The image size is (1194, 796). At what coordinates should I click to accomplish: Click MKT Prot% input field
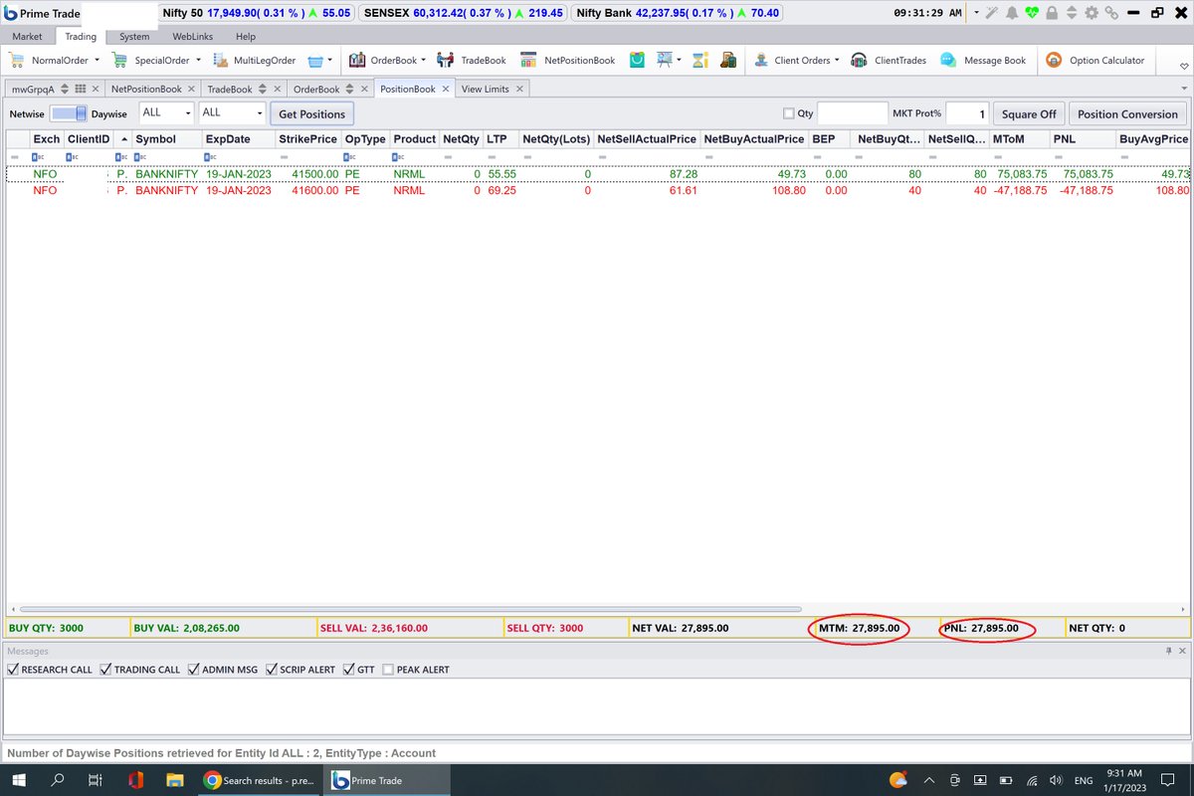[x=967, y=113]
